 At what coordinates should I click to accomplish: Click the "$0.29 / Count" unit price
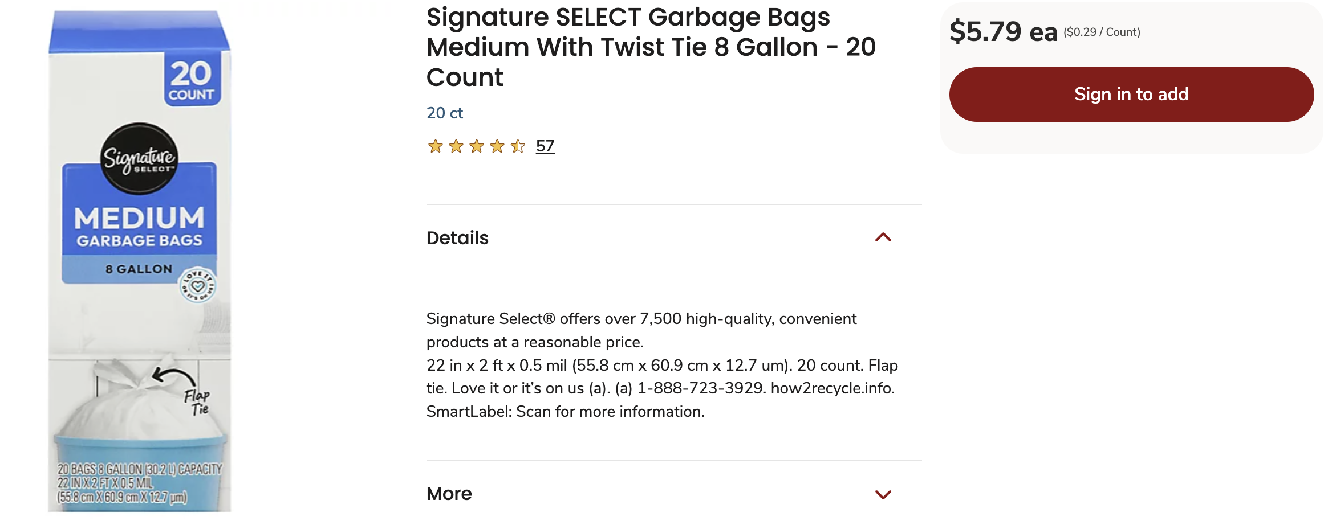[x=1102, y=32]
